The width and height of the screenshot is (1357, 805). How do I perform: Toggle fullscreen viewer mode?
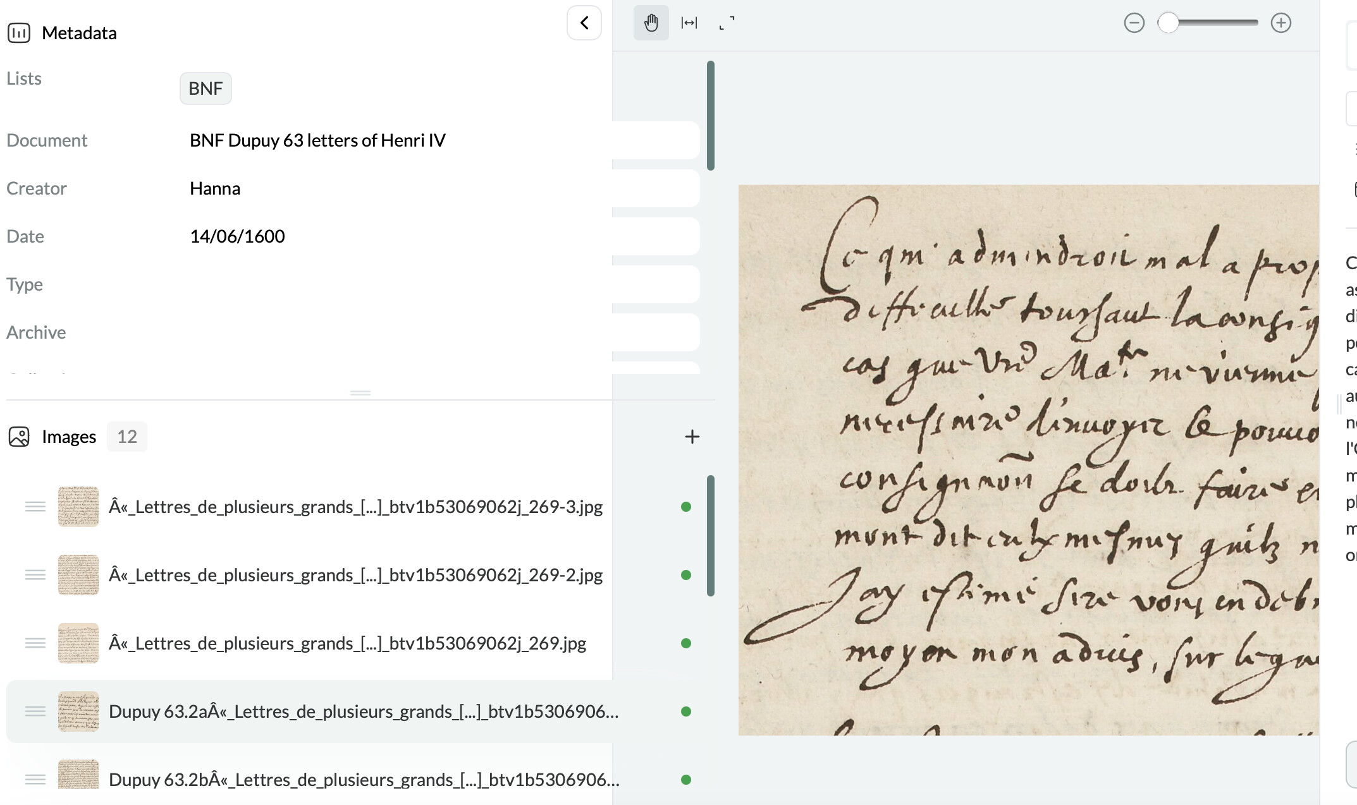727,23
